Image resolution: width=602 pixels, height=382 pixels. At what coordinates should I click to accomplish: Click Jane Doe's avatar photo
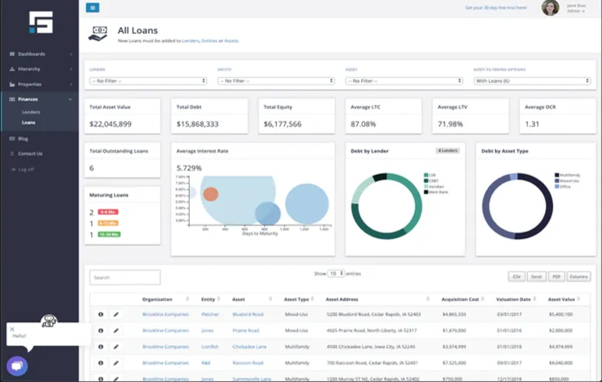550,8
